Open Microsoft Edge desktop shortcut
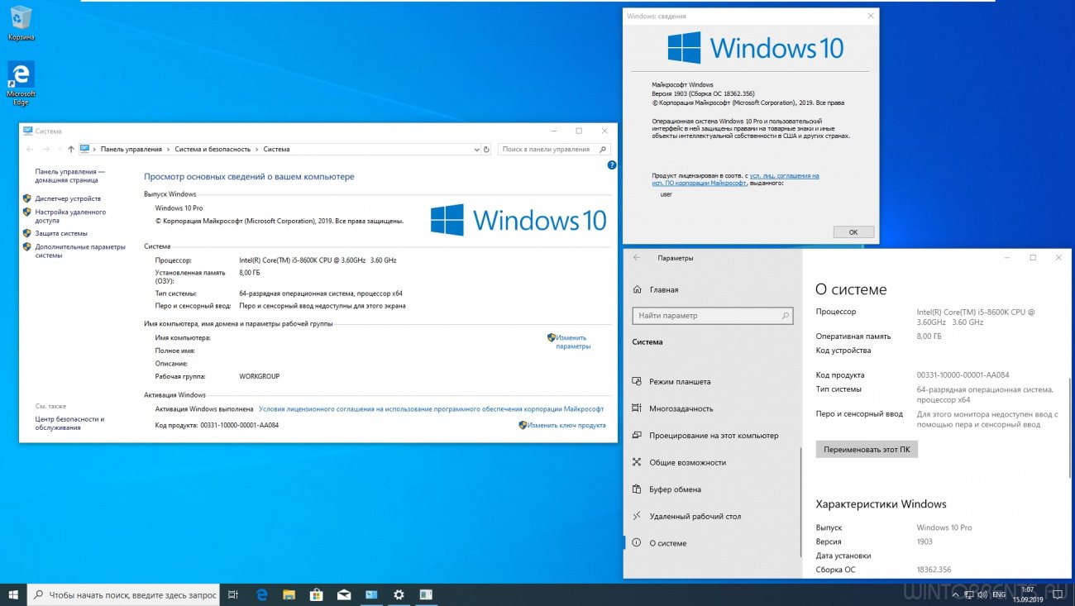Viewport: 1075px width, 606px height. pos(21,83)
